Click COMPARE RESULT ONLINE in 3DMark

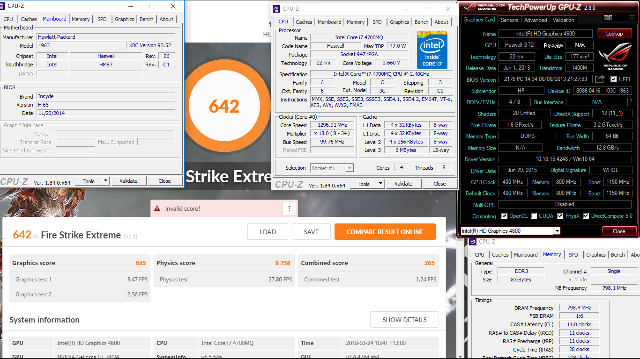coord(385,232)
